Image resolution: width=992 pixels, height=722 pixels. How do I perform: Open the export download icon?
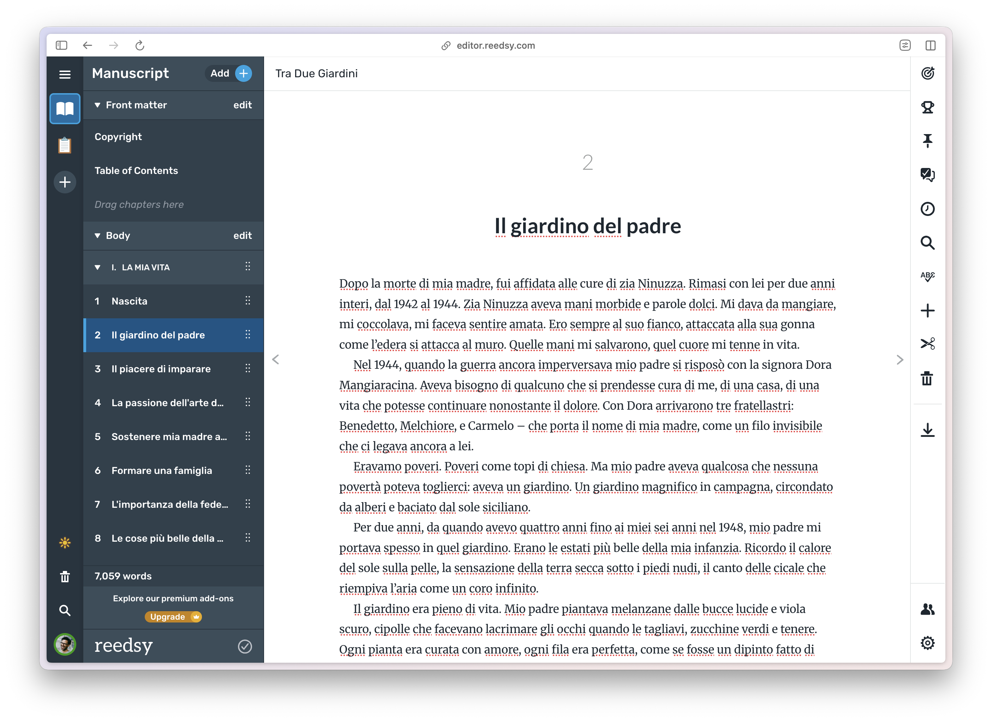click(928, 430)
